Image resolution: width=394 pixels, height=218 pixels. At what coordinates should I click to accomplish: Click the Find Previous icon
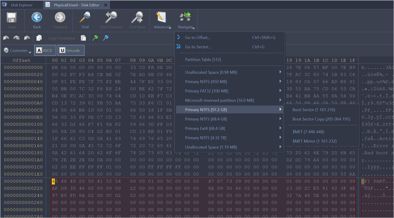(111, 18)
